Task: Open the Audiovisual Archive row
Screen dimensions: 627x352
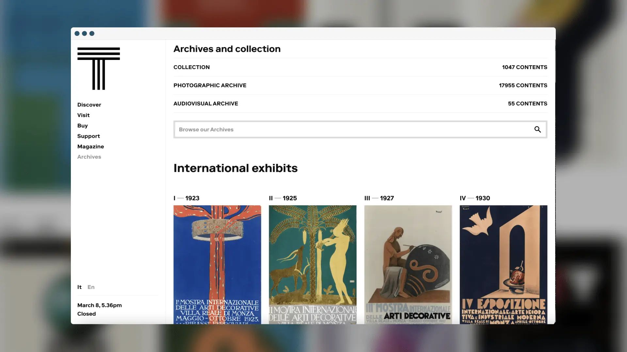Action: [x=360, y=104]
